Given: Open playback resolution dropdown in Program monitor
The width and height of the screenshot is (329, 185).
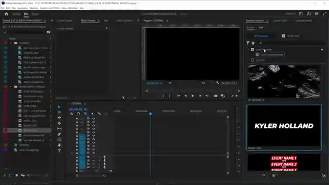Looking at the screenshot, I should pyautogui.click(x=207, y=83).
